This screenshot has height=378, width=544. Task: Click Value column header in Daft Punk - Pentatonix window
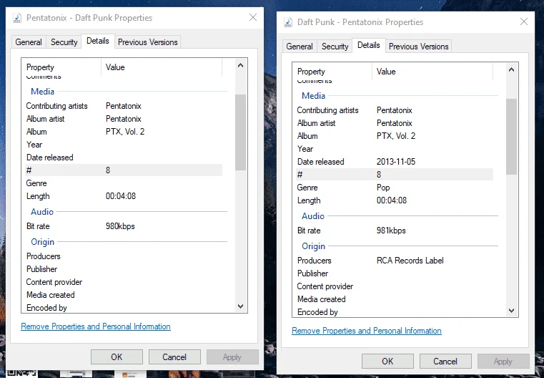click(x=432, y=71)
